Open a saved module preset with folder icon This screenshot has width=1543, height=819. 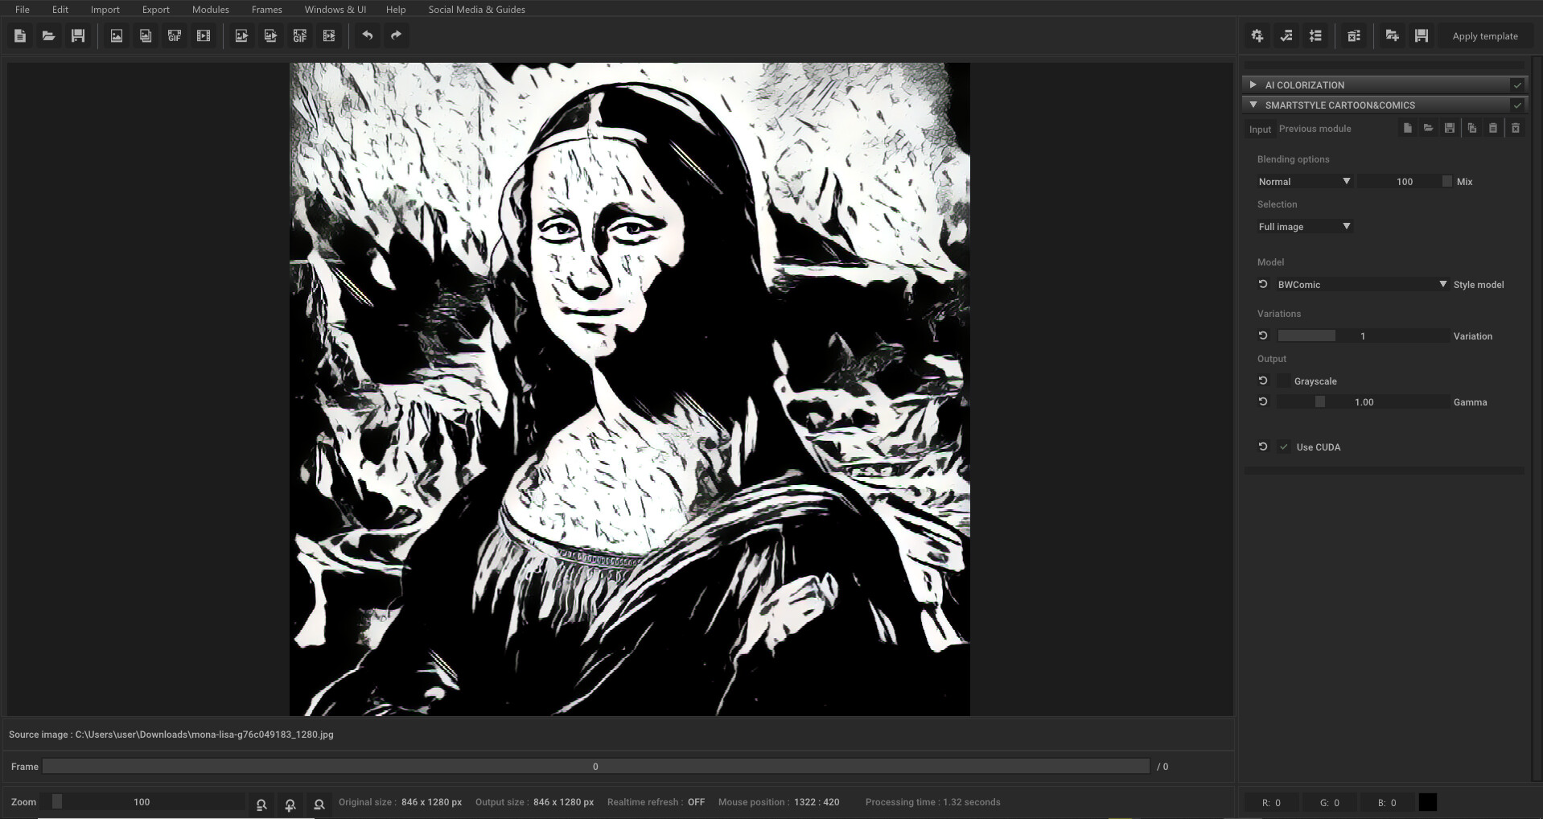[1429, 128]
